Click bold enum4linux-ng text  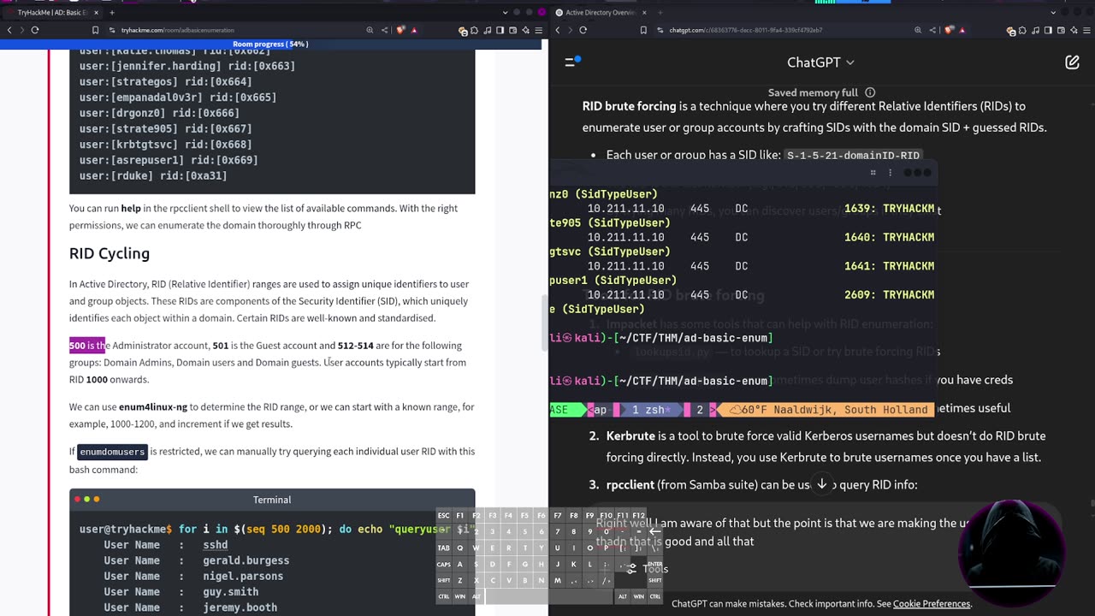pyautogui.click(x=153, y=407)
